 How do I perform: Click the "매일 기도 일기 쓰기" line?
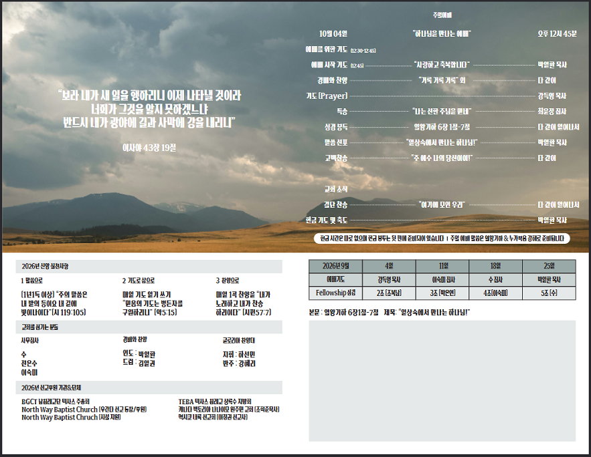click(147, 295)
